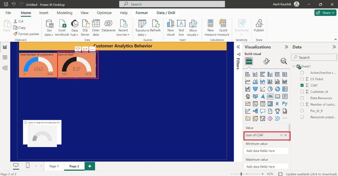
Task: Check the Pur_dr_fr field checkbox
Action: tap(302, 110)
